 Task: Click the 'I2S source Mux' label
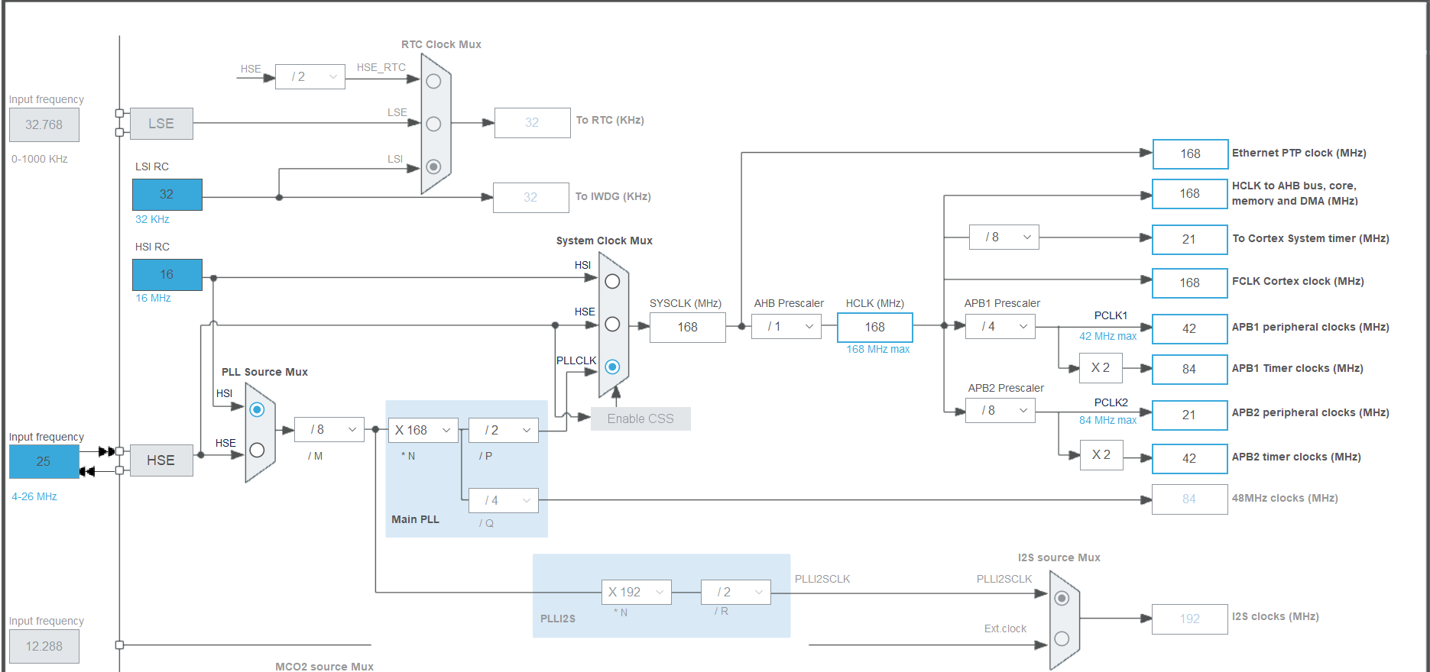(x=1059, y=558)
